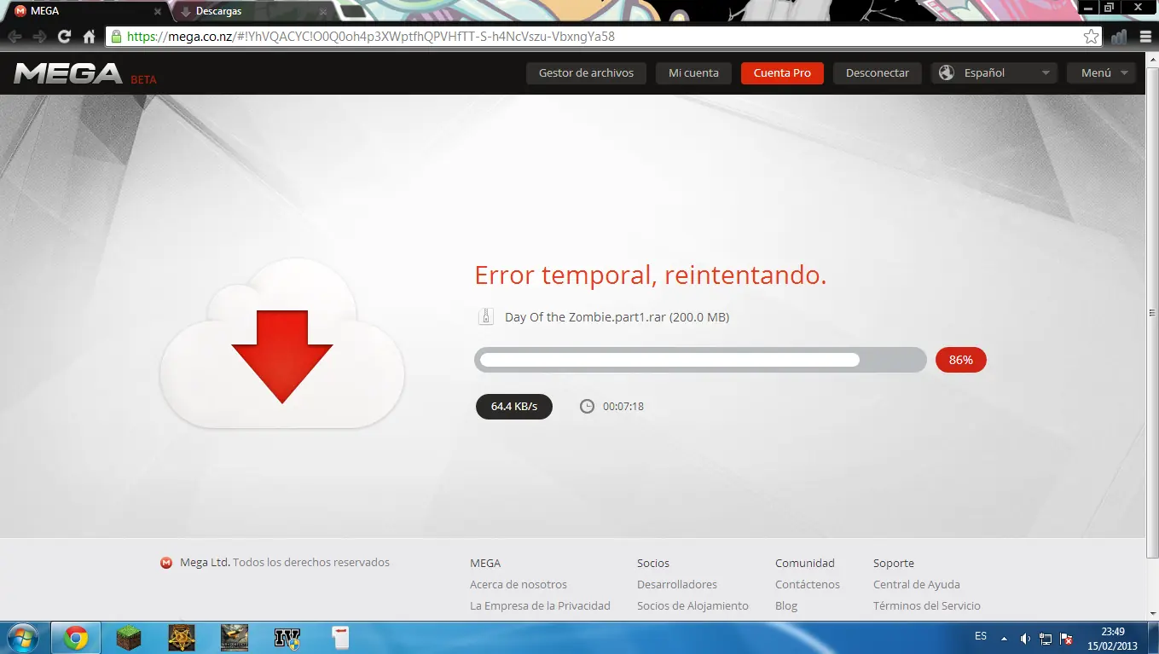The width and height of the screenshot is (1159, 654).
Task: Bookmark this page with the star icon
Action: pyautogui.click(x=1091, y=37)
